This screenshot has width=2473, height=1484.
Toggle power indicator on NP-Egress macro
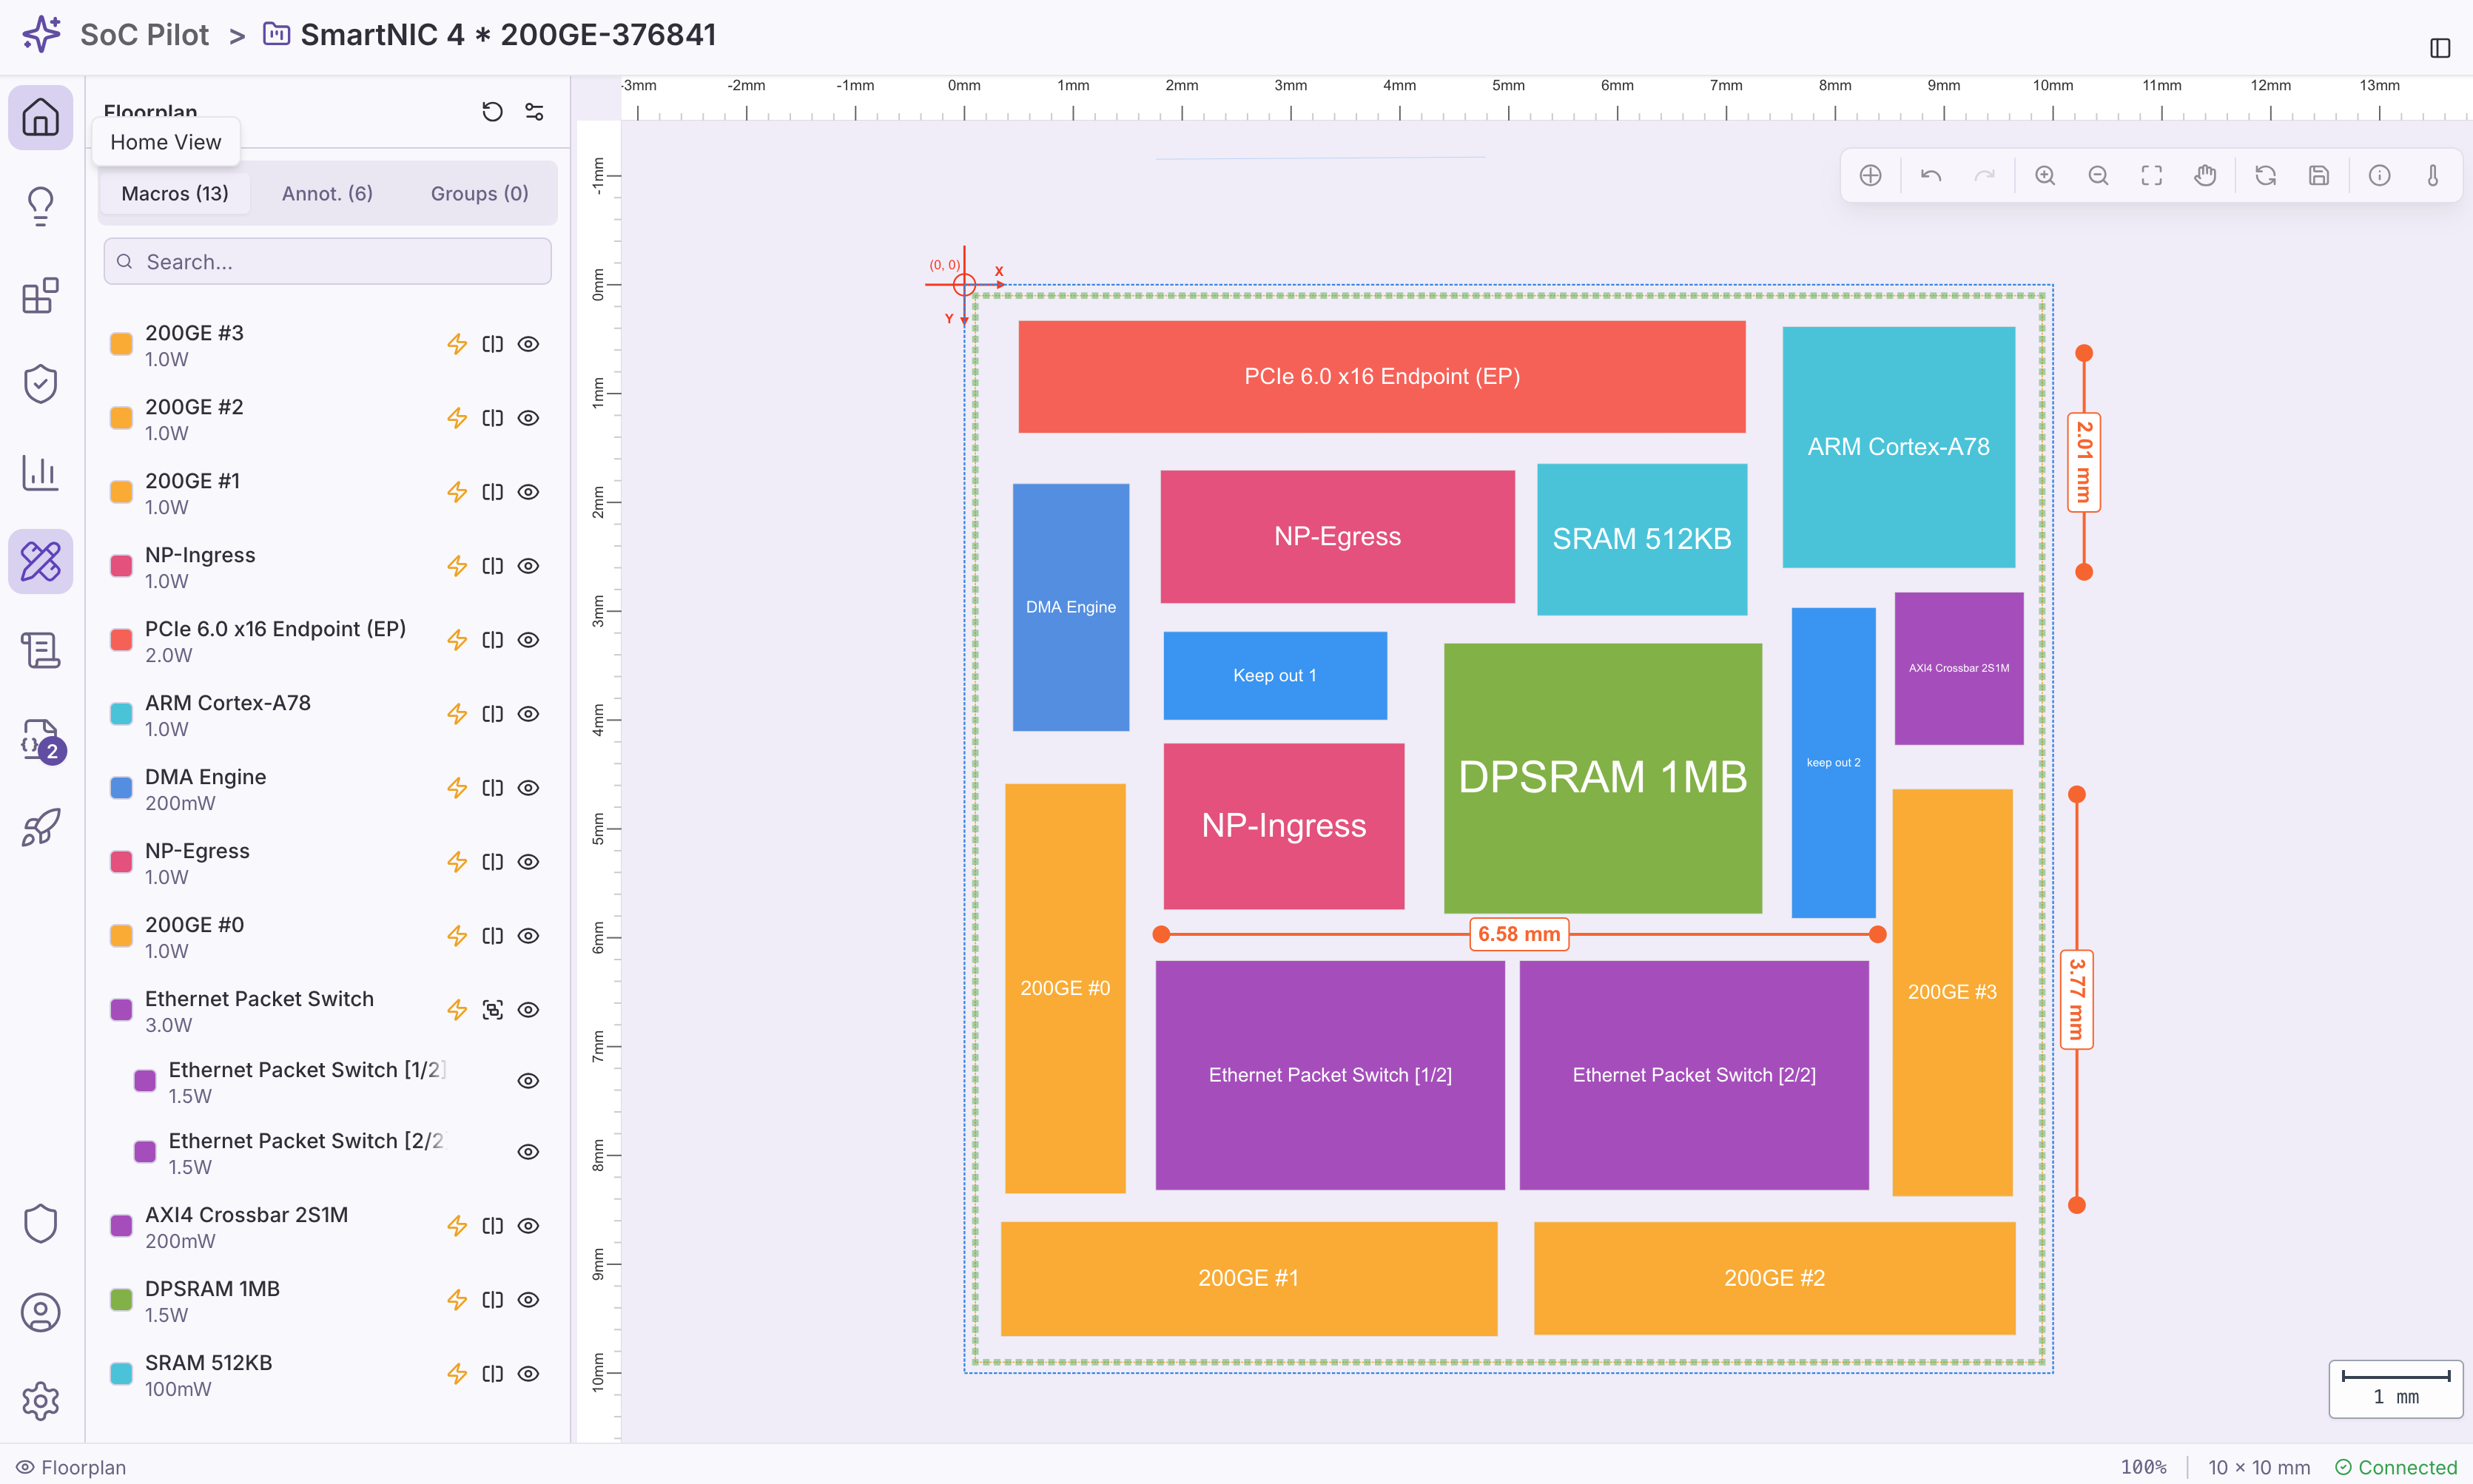(x=457, y=861)
